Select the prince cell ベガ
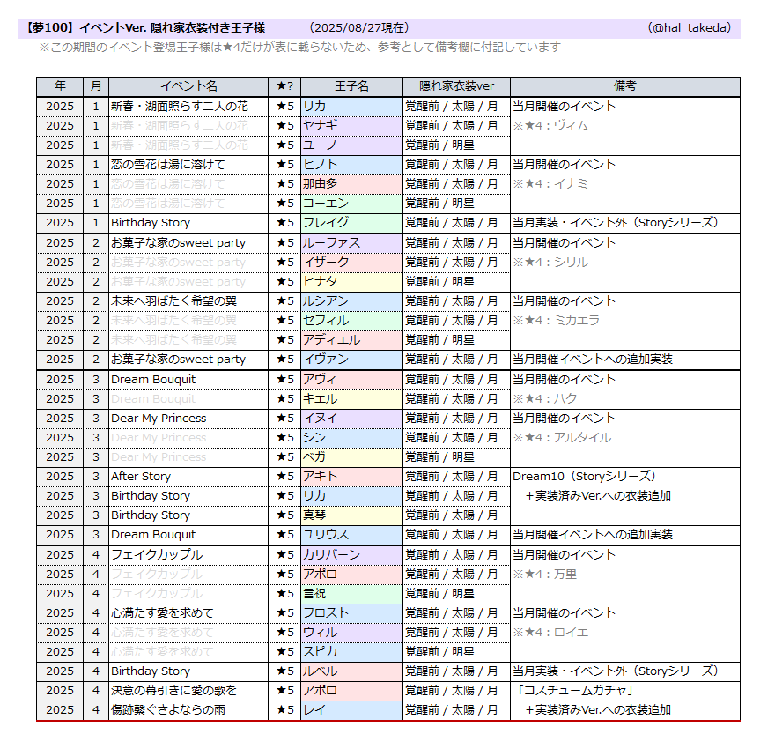 coord(351,456)
